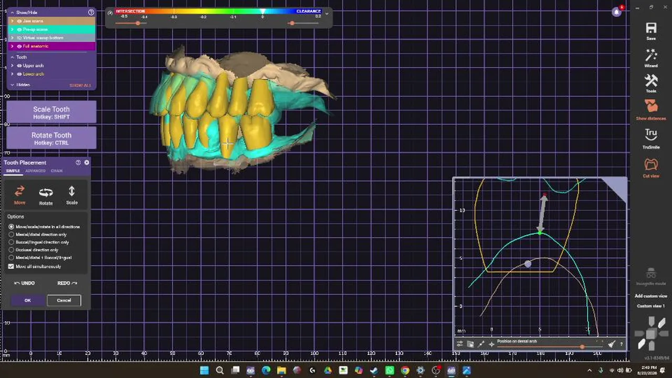This screenshot has height=378, width=672.
Task: Click the Save icon in right sidebar
Action: click(x=651, y=28)
